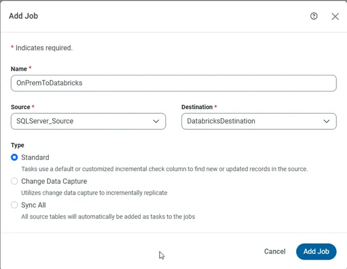
Task: Click the chevron arrow in Destination box
Action: click(x=326, y=121)
